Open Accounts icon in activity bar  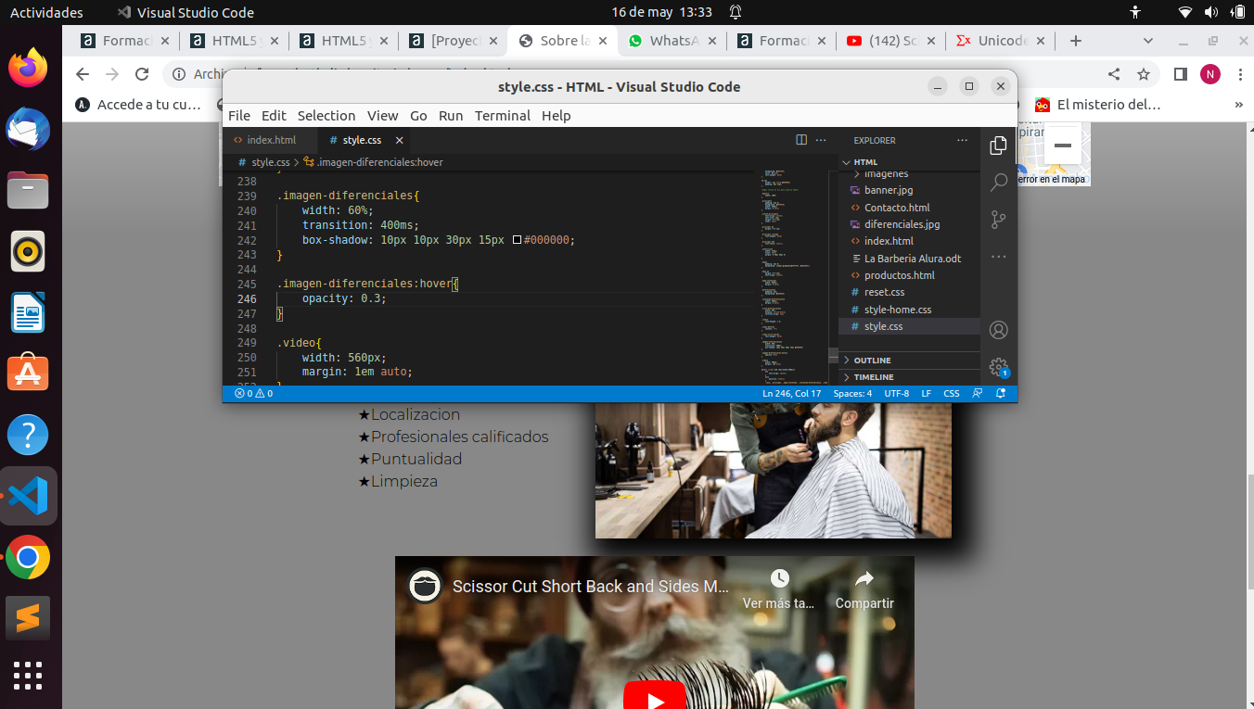[x=998, y=330]
